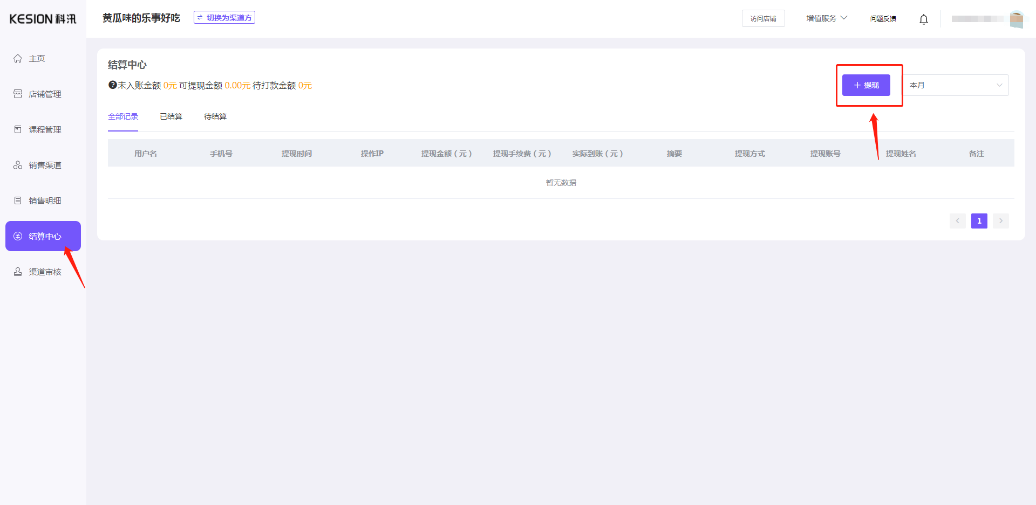1036x505 pixels.
Task: Click the shop icon beside 店铺管理
Action: [18, 94]
